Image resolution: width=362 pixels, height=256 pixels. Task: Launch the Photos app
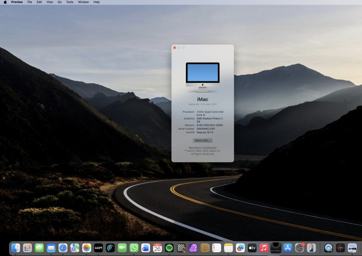point(87,248)
